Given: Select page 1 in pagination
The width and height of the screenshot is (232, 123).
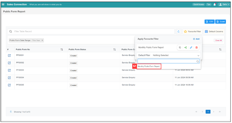Looking at the screenshot, I should pos(208,112).
